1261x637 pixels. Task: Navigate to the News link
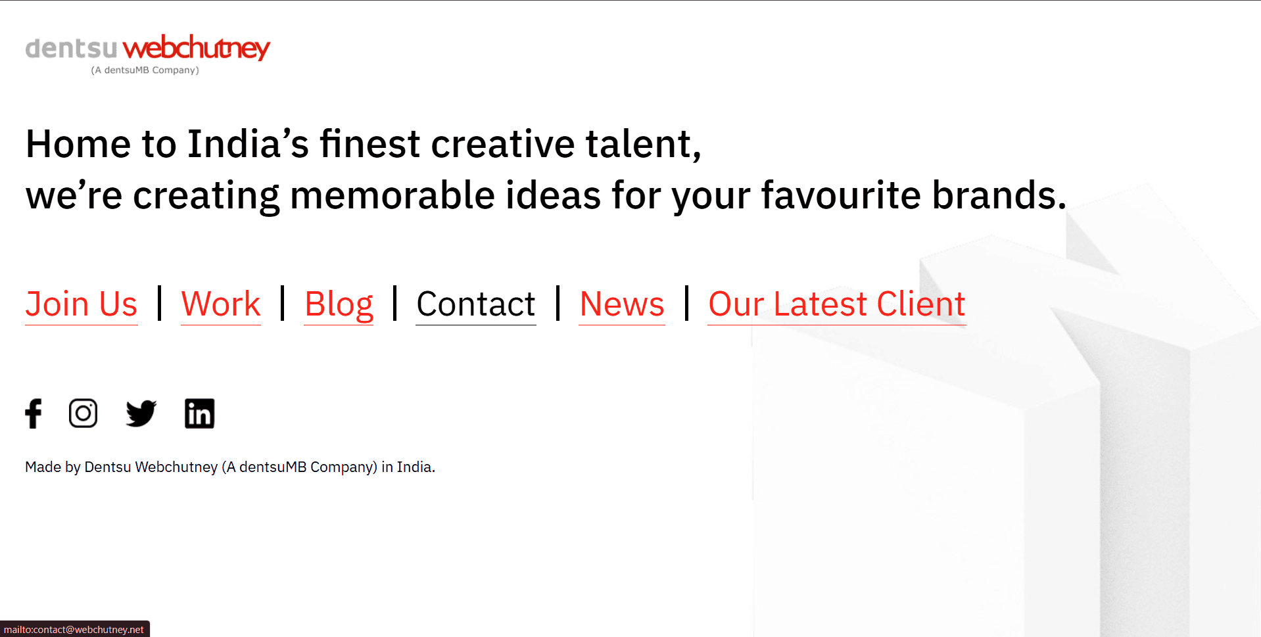click(x=622, y=304)
